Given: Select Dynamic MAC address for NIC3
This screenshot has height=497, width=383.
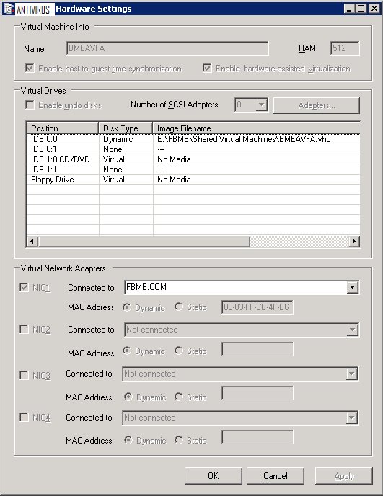Looking at the screenshot, I should (128, 397).
